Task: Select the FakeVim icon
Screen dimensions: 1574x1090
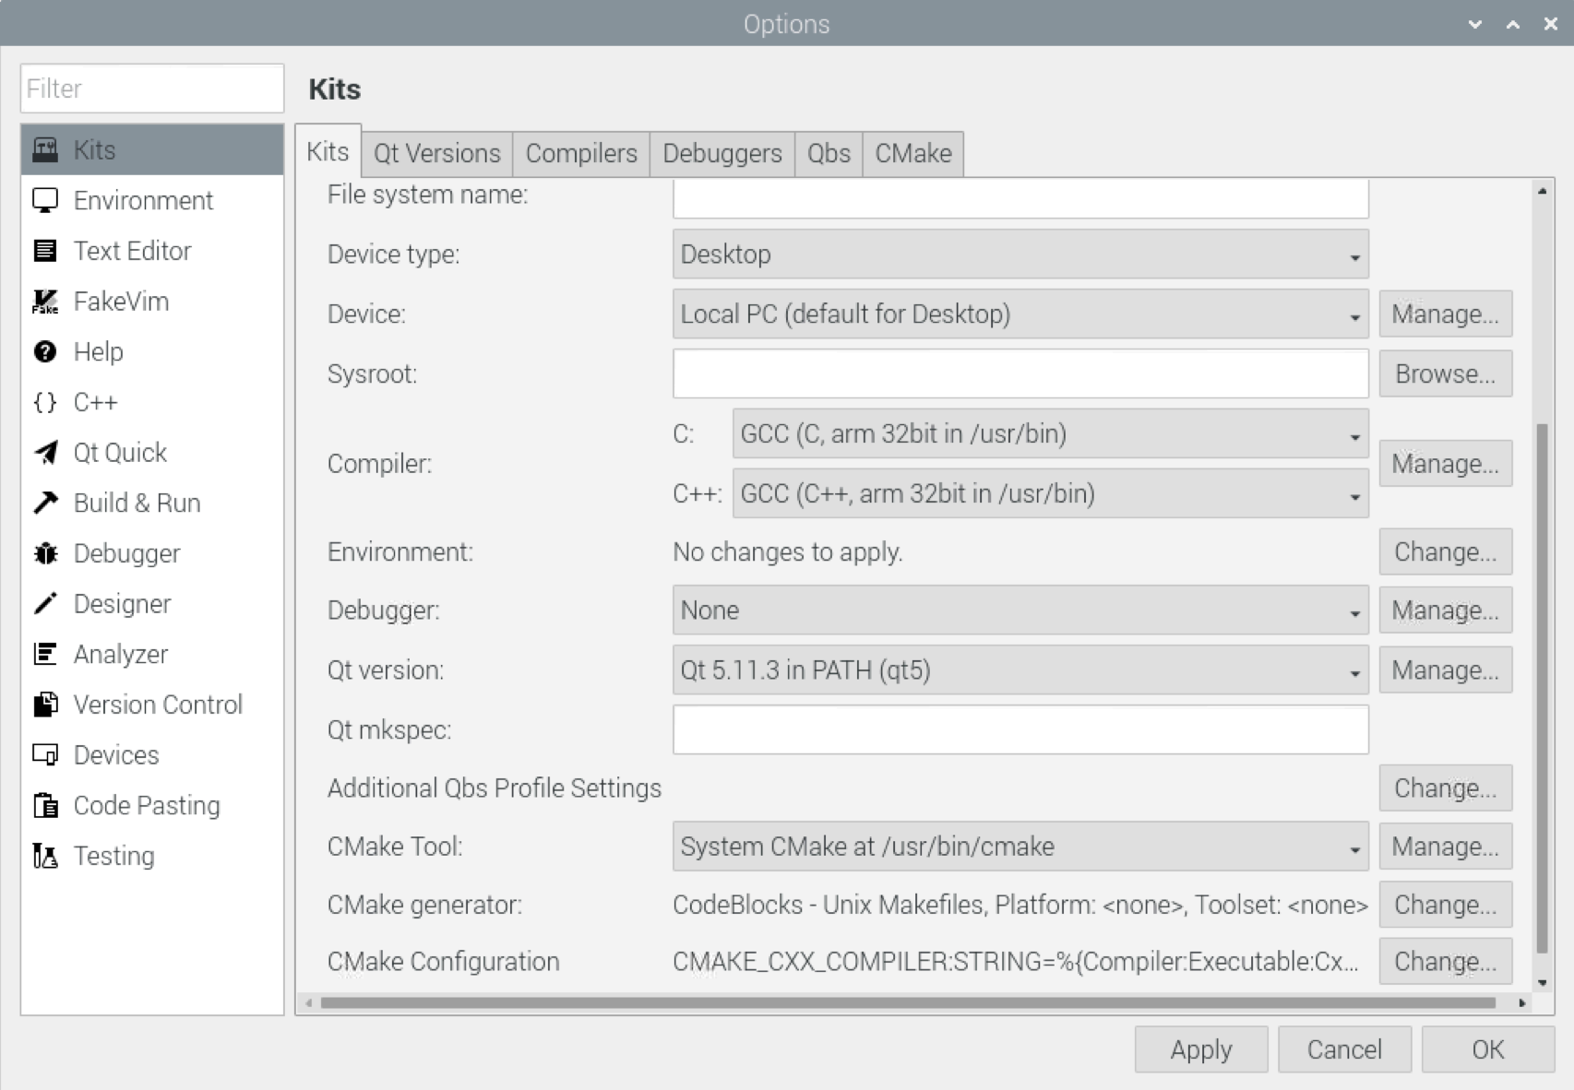Action: click(x=45, y=301)
